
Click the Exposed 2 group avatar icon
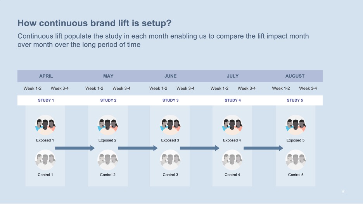pyautogui.click(x=108, y=125)
